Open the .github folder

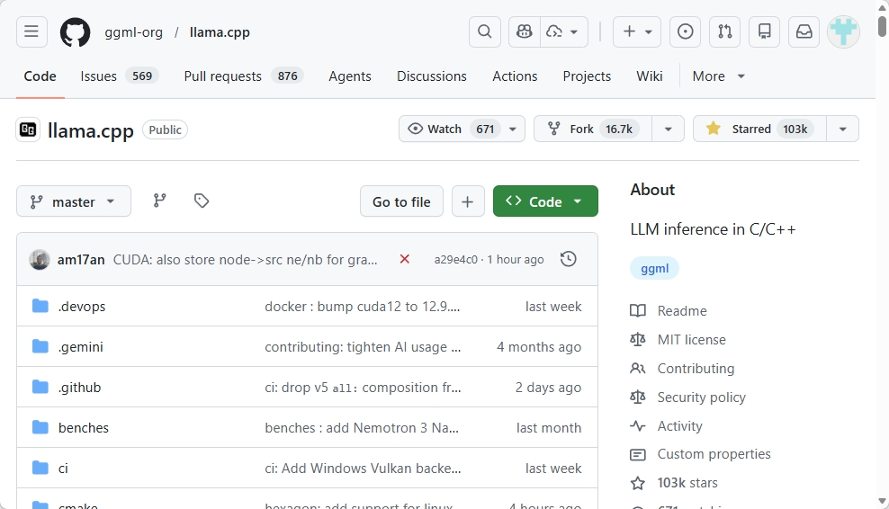point(79,387)
